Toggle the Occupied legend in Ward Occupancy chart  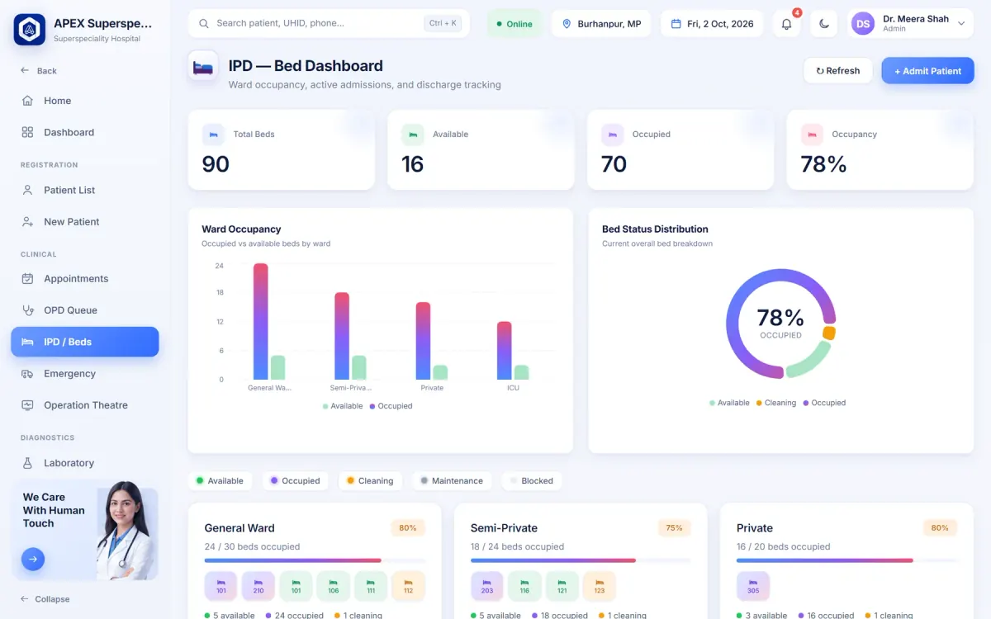pyautogui.click(x=391, y=406)
